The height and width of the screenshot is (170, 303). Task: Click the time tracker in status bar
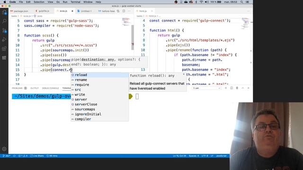[52, 156]
